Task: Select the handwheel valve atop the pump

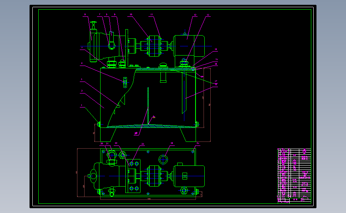Action: (93, 25)
